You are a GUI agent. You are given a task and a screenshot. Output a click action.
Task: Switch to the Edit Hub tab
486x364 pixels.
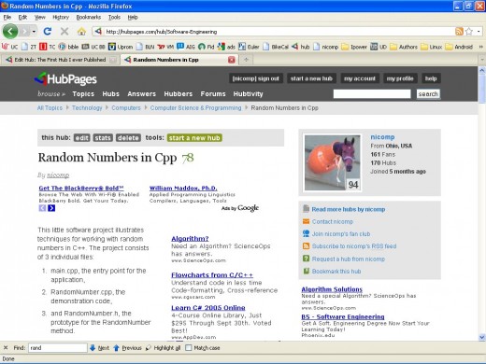[x=60, y=60]
